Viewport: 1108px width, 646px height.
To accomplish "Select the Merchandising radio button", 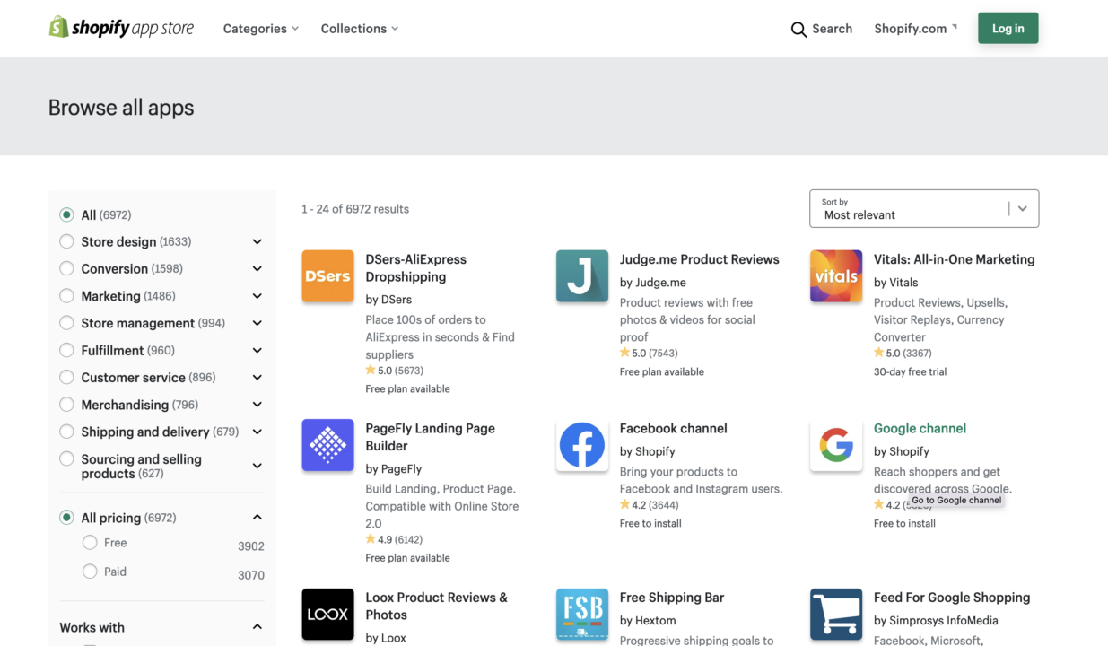I will pyautogui.click(x=66, y=405).
